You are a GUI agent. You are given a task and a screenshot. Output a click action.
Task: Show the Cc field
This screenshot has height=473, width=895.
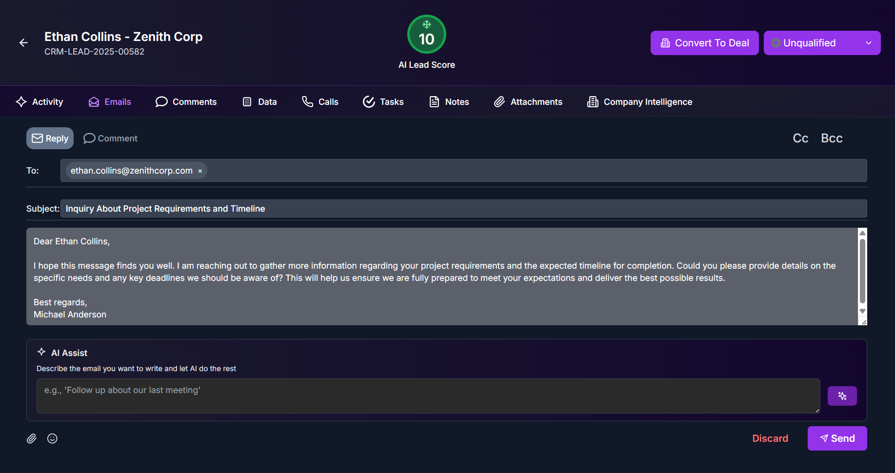click(800, 138)
